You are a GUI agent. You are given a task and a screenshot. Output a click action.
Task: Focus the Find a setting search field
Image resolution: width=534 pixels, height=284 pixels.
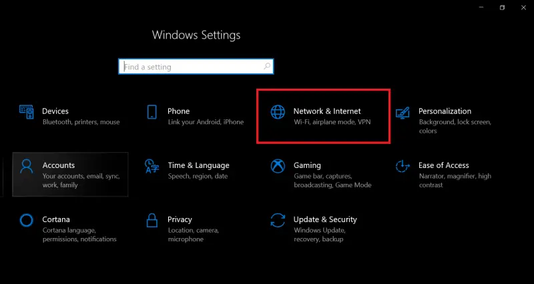(196, 67)
